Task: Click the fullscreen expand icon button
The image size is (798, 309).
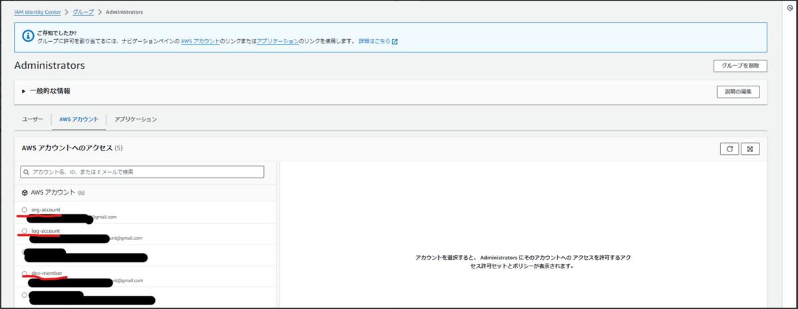Action: tap(750, 149)
